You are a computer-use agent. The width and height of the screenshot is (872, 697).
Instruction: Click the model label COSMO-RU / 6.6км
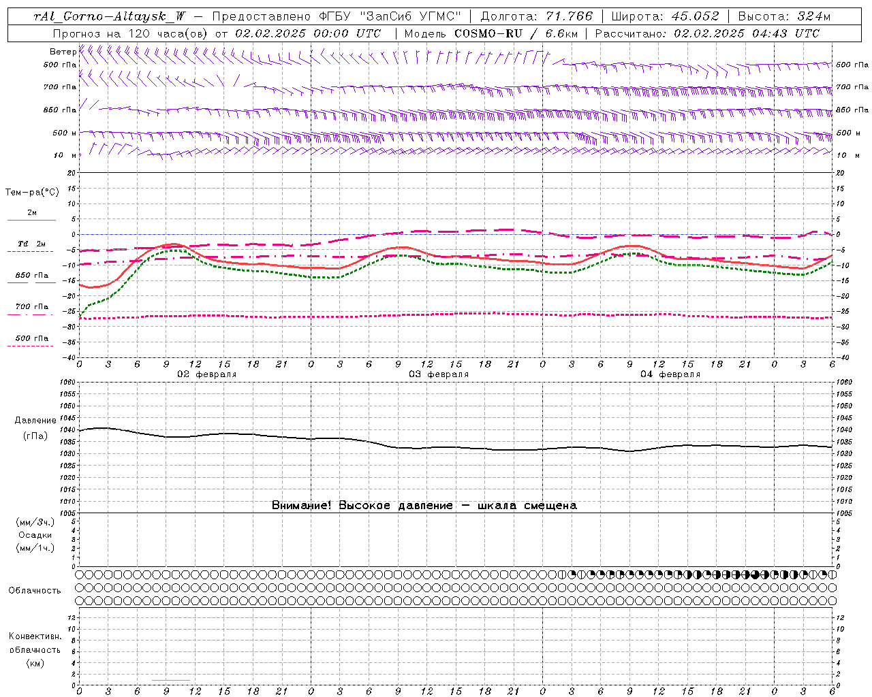tap(516, 33)
